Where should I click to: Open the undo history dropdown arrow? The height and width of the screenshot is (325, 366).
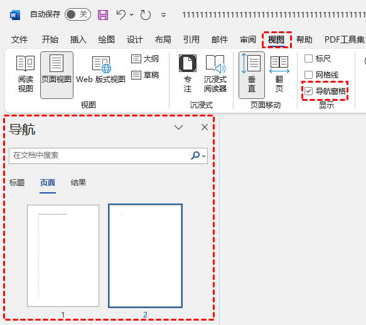[132, 15]
